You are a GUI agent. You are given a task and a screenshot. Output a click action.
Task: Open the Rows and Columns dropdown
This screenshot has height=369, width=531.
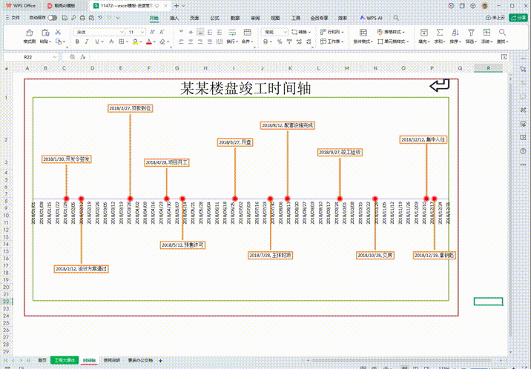point(332,32)
